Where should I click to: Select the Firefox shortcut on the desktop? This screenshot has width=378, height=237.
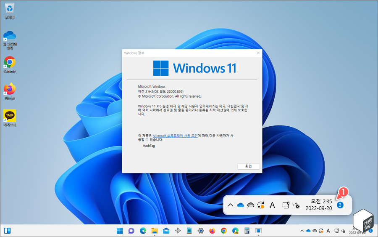[10, 91]
